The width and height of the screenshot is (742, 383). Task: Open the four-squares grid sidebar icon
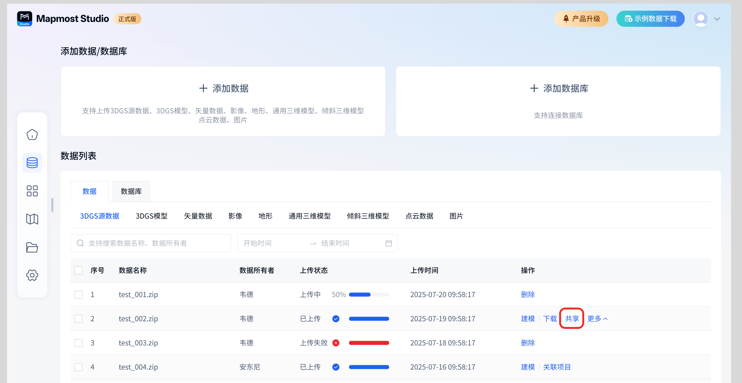point(32,191)
